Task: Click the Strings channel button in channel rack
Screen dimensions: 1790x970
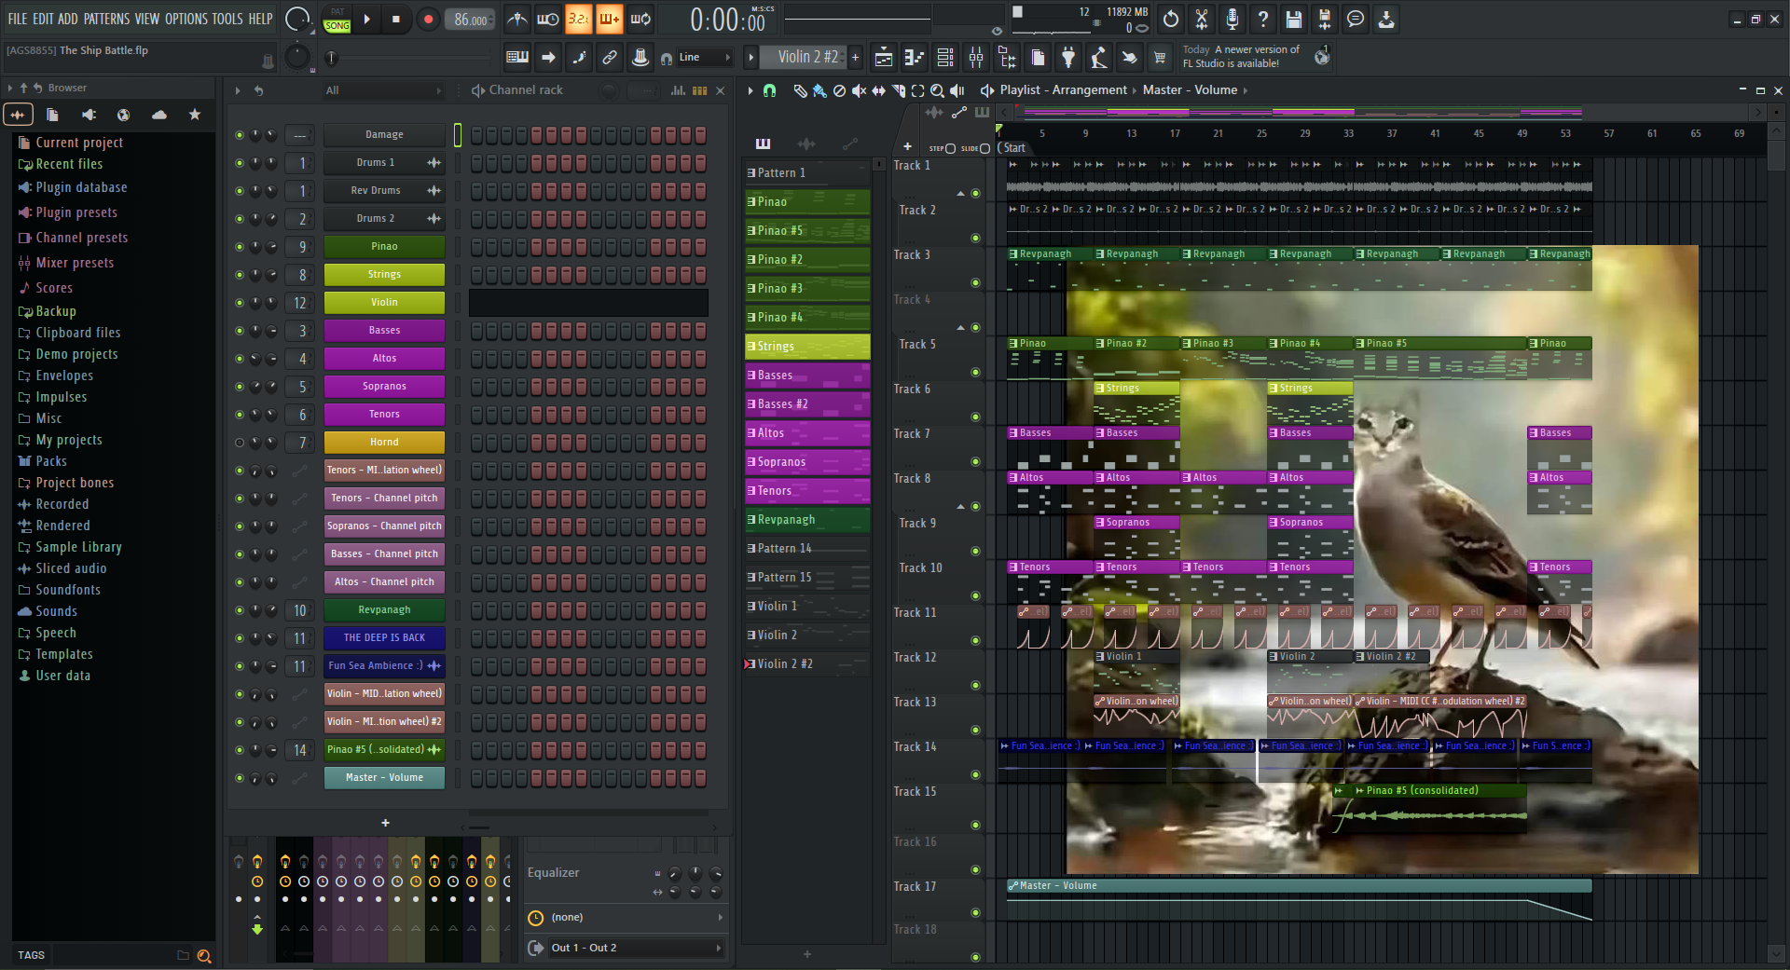Action: tap(384, 275)
